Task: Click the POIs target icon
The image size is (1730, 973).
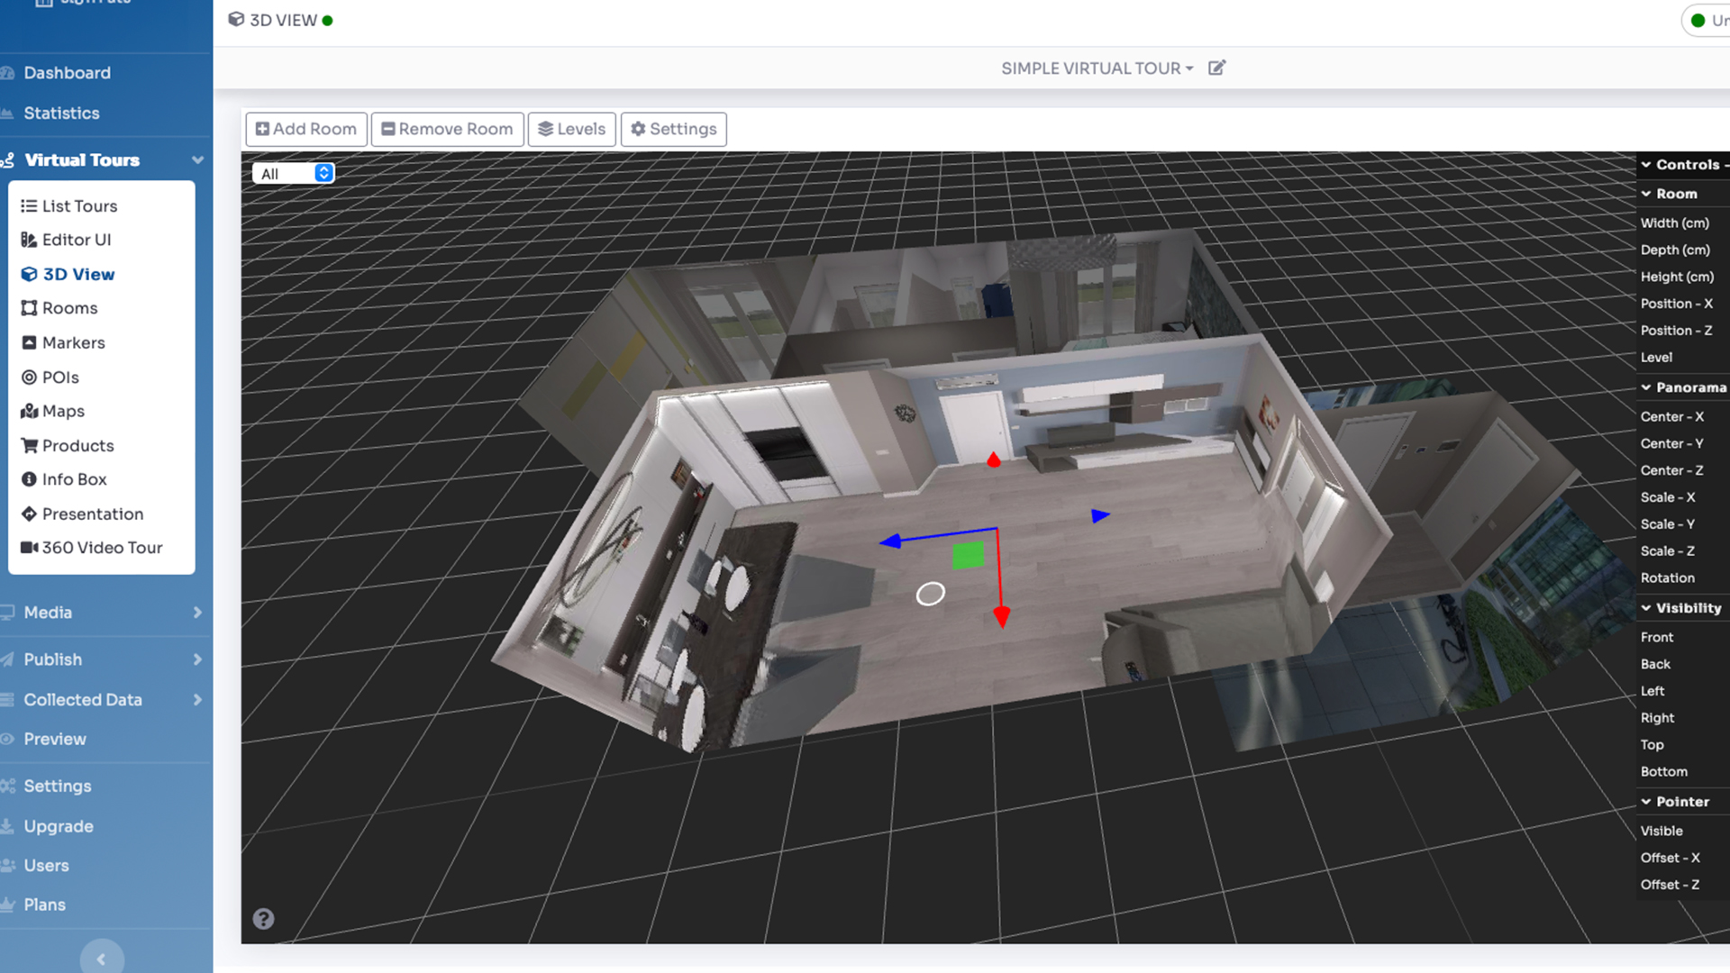Action: coord(29,377)
